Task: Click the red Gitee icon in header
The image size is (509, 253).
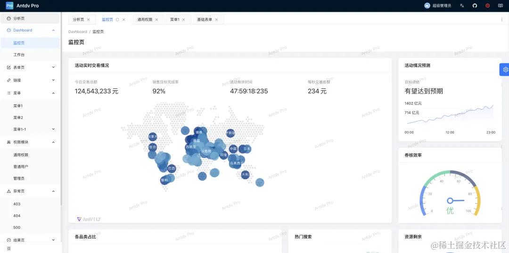Action: (x=488, y=6)
